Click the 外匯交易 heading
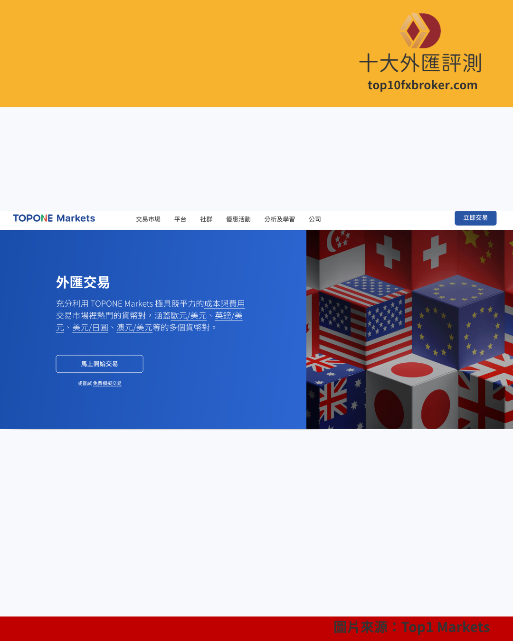 click(83, 282)
